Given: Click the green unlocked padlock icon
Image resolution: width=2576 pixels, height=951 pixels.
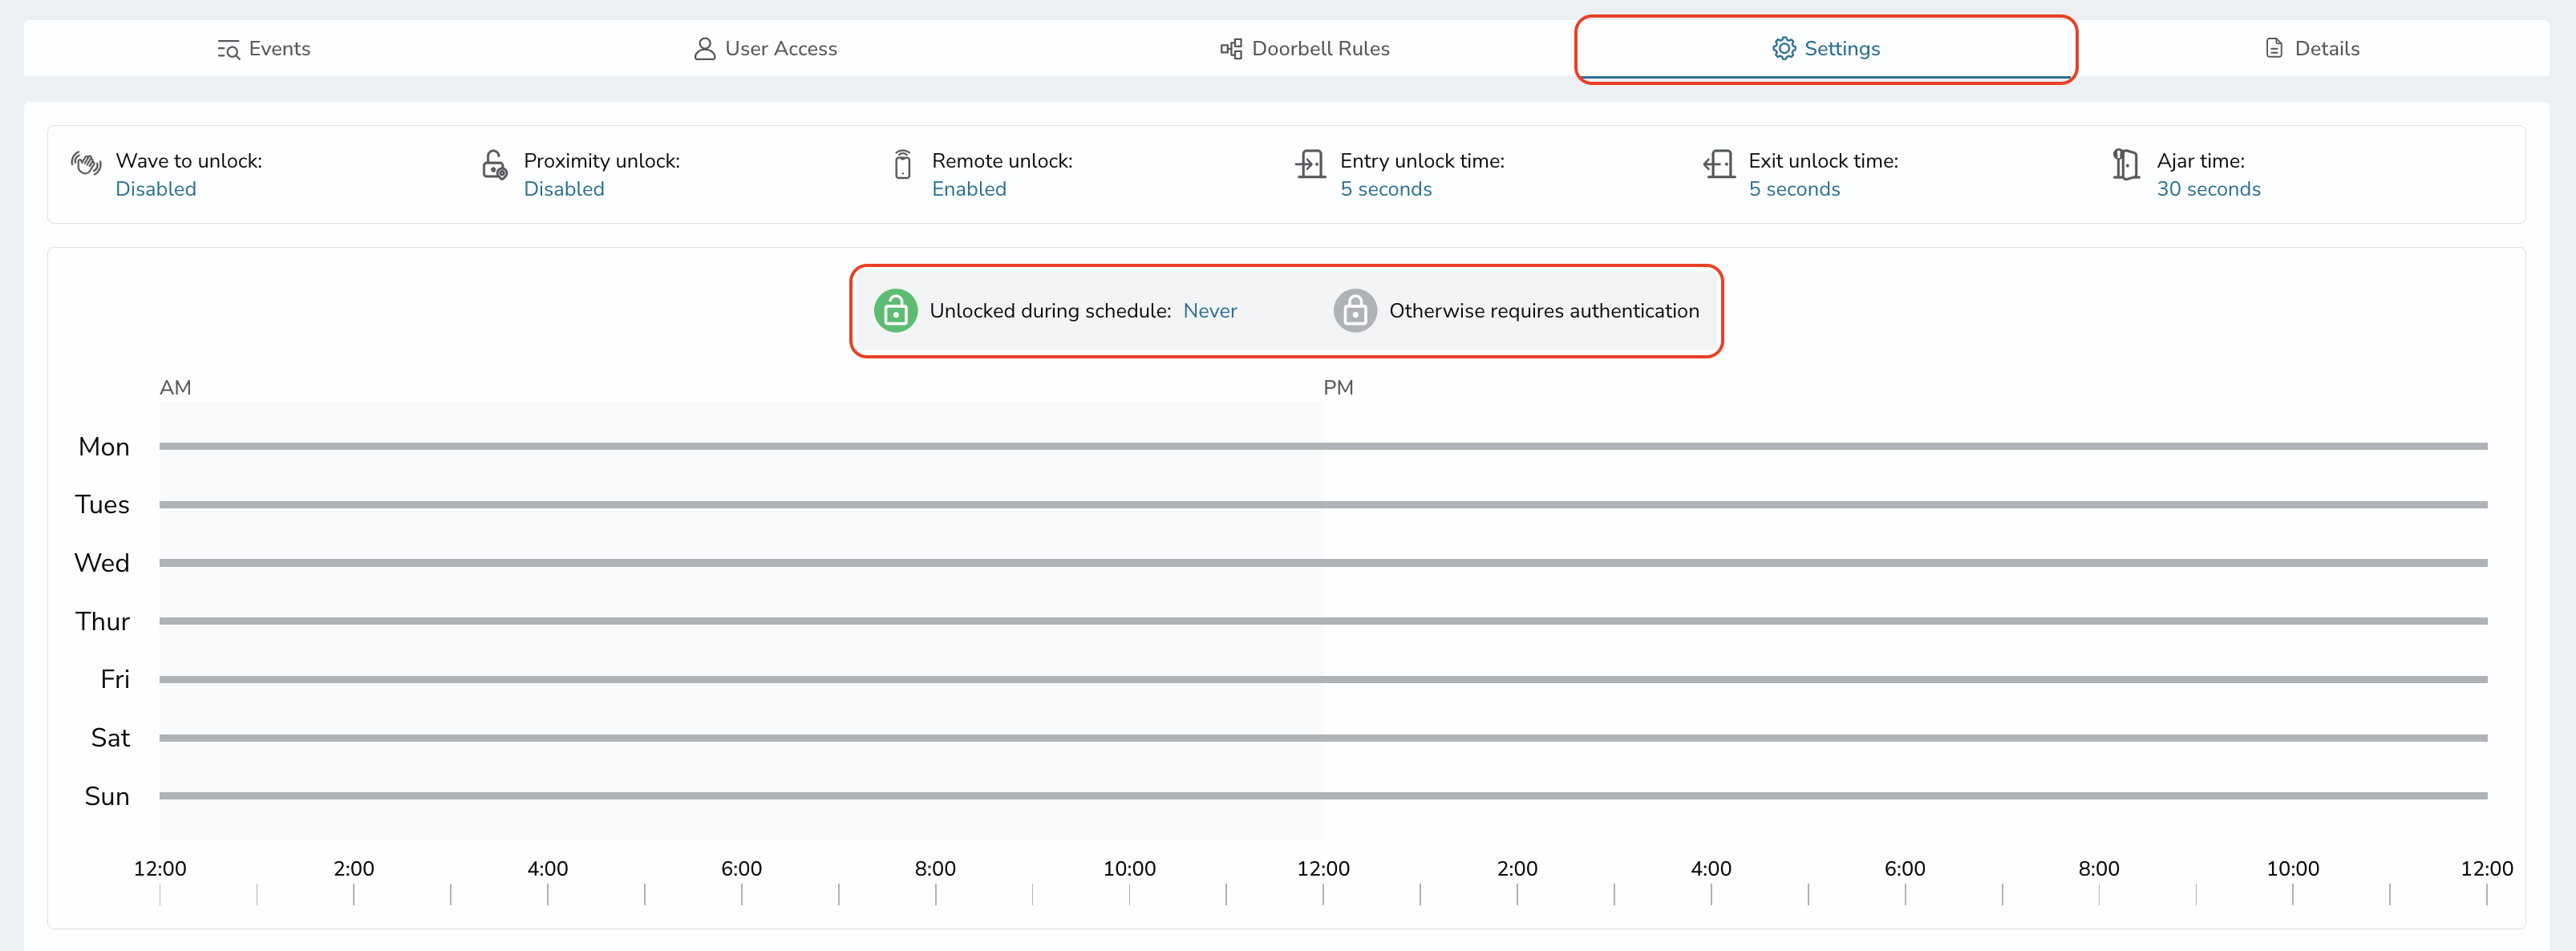Looking at the screenshot, I should click(896, 311).
